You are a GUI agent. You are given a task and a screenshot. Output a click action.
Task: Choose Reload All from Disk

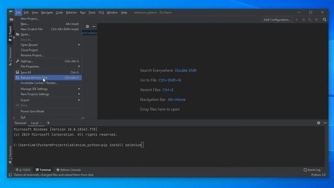(48, 78)
